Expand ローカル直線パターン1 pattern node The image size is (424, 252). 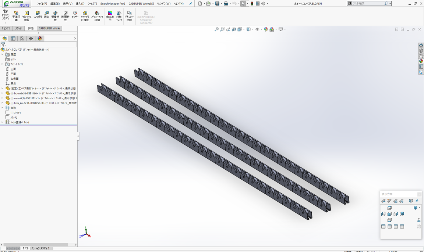click(x=2, y=122)
